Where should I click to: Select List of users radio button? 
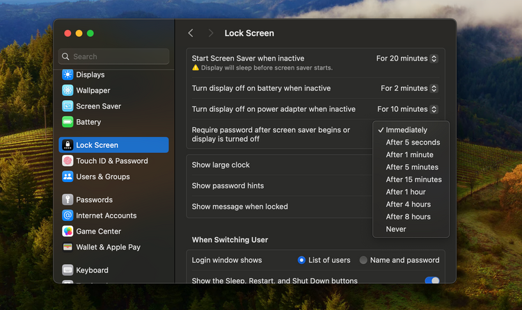coord(301,260)
